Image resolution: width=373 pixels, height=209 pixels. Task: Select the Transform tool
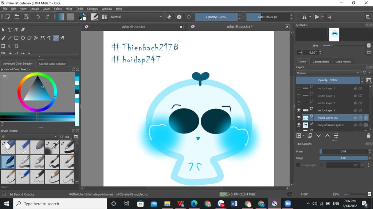point(3,46)
